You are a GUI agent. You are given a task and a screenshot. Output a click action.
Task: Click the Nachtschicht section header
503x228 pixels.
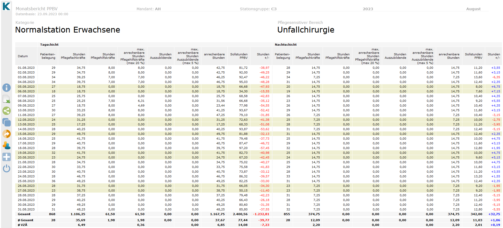pyautogui.click(x=286, y=45)
